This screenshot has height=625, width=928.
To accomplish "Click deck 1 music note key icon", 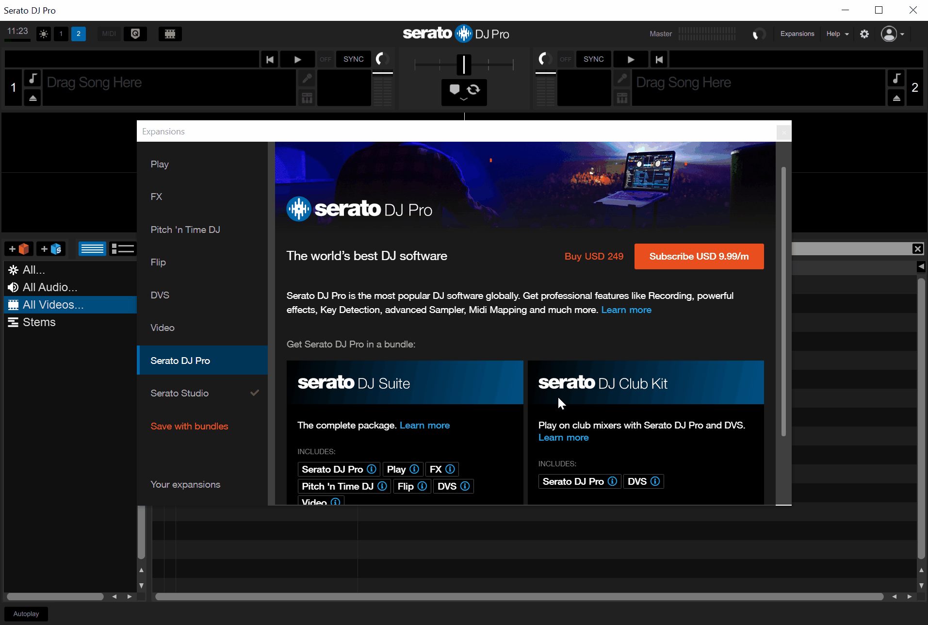I will (x=33, y=78).
